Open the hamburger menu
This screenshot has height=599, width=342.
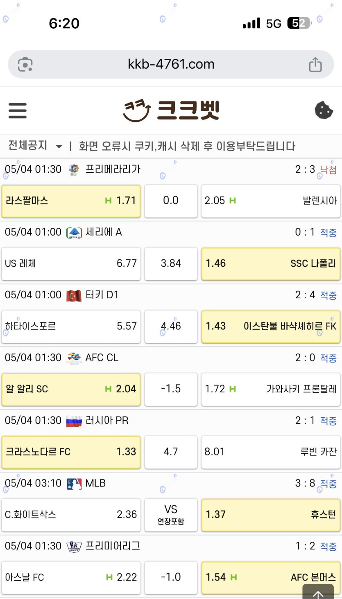18,110
